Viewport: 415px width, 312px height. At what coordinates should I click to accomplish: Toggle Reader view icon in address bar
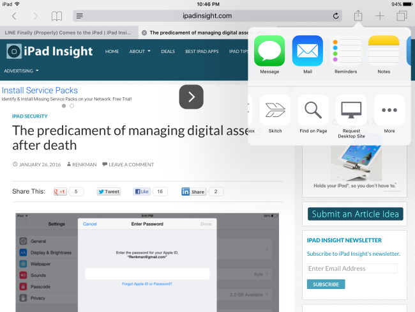pos(79,16)
